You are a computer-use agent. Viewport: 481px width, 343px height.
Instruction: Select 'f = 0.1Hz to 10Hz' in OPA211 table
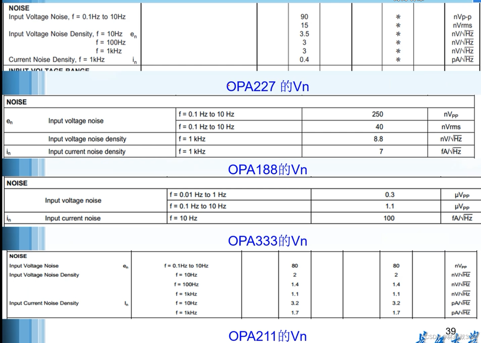pyautogui.click(x=186, y=266)
